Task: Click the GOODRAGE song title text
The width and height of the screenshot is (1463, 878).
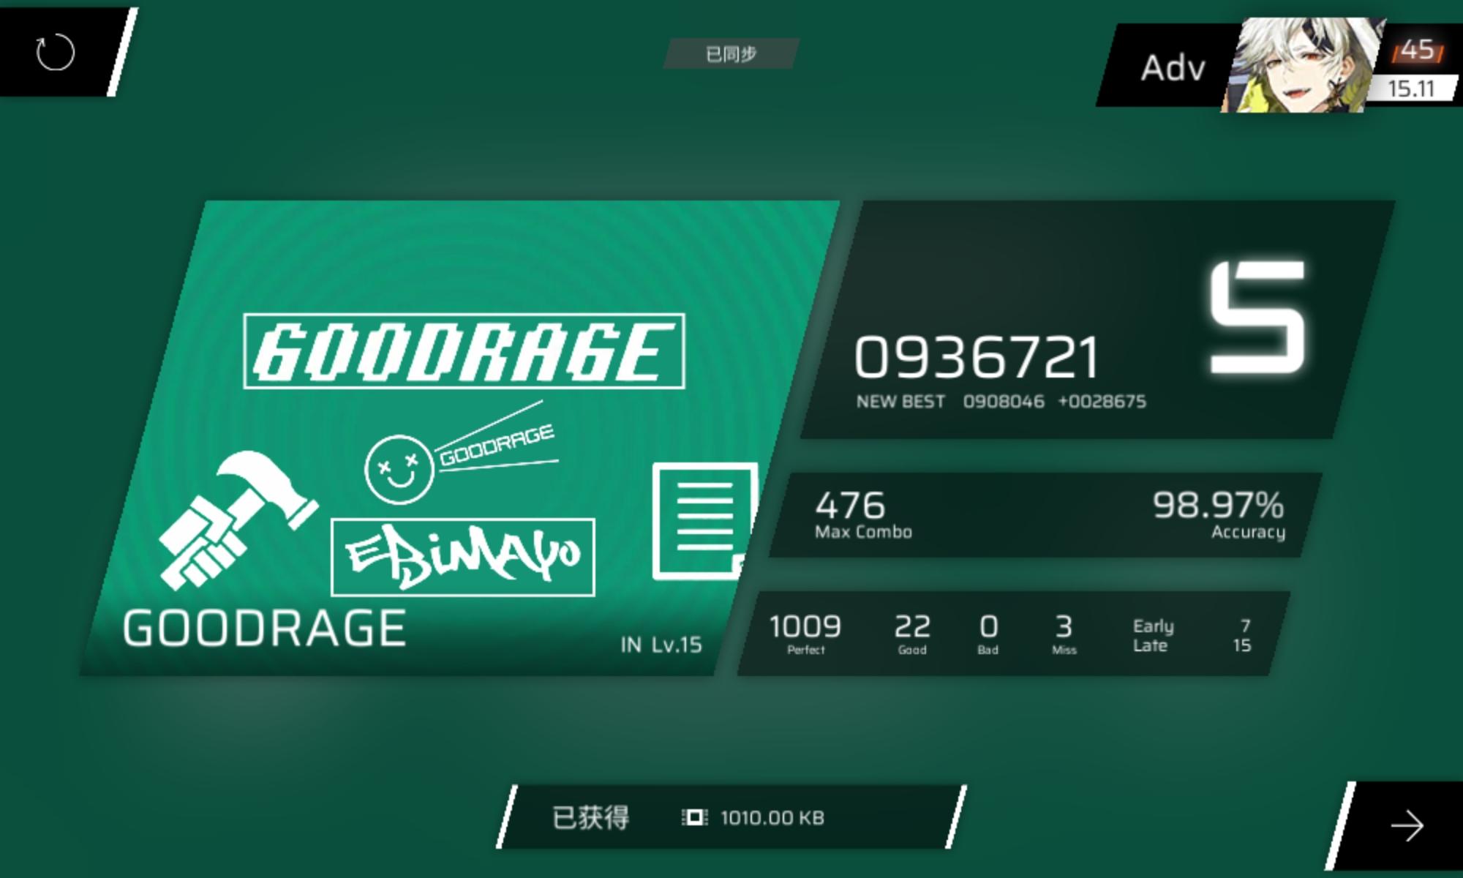Action: click(x=263, y=629)
